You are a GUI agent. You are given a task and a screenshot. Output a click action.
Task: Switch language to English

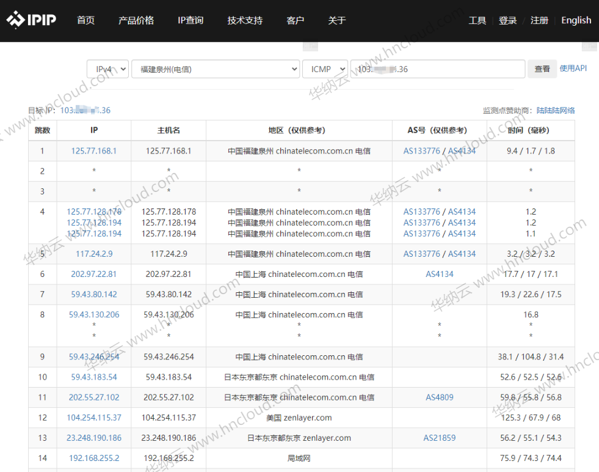click(x=576, y=20)
